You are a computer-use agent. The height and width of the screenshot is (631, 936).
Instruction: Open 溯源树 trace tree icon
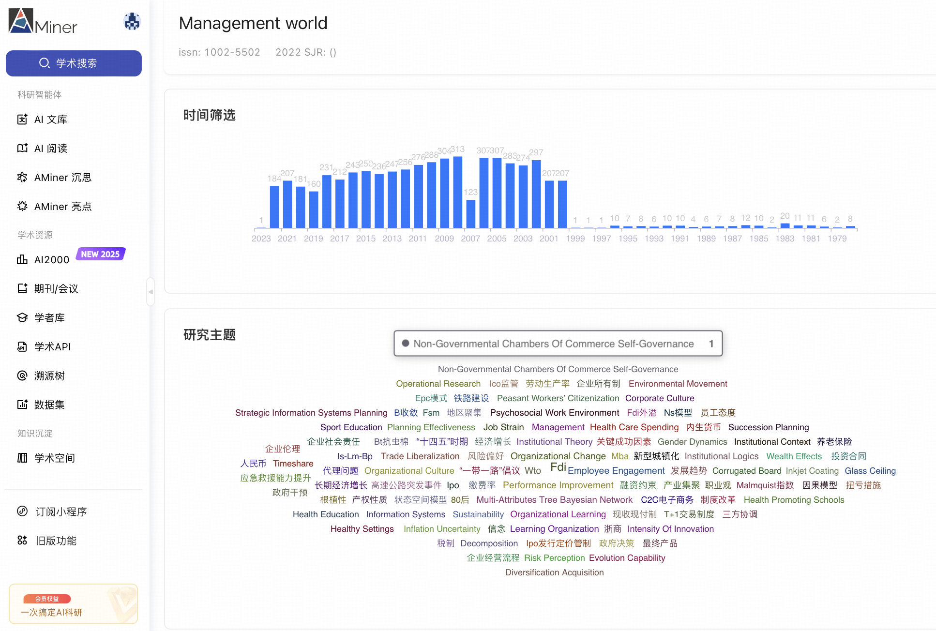coord(22,376)
